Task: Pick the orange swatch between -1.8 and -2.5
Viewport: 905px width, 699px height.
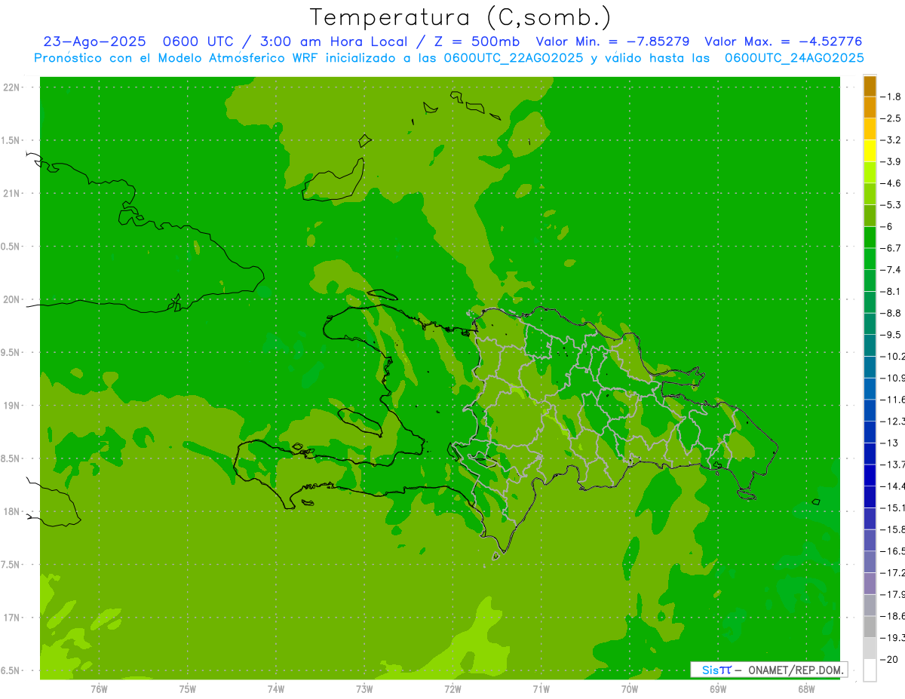Action: (870, 108)
